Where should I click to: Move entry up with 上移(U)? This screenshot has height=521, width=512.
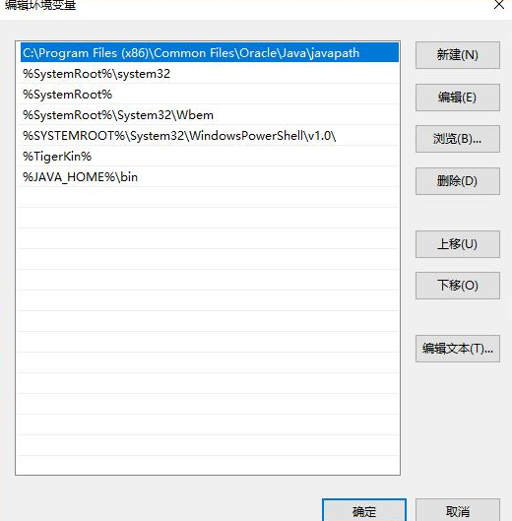point(458,244)
